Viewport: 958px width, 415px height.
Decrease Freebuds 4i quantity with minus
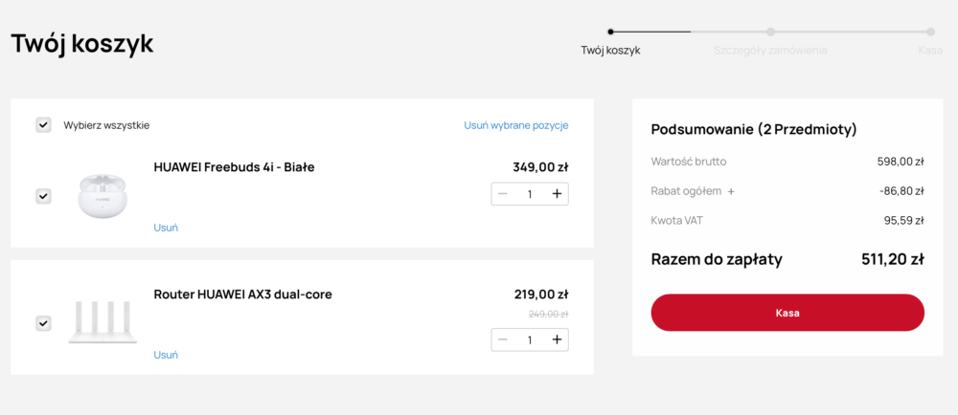[x=503, y=194]
